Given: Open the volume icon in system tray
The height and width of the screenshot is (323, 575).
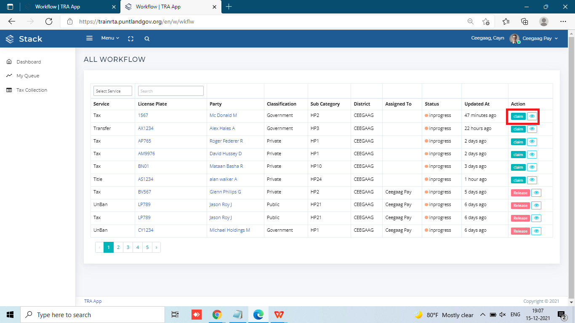Looking at the screenshot, I should (503, 315).
